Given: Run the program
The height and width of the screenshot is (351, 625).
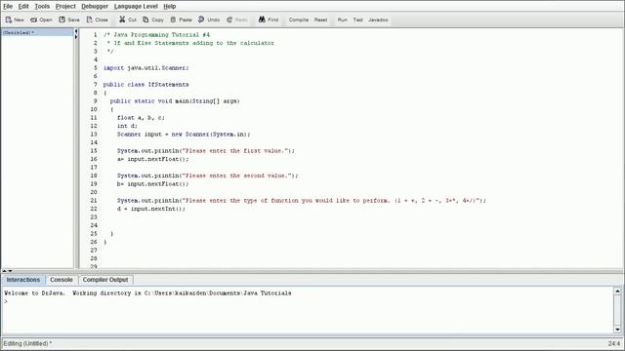Looking at the screenshot, I should 343,19.
